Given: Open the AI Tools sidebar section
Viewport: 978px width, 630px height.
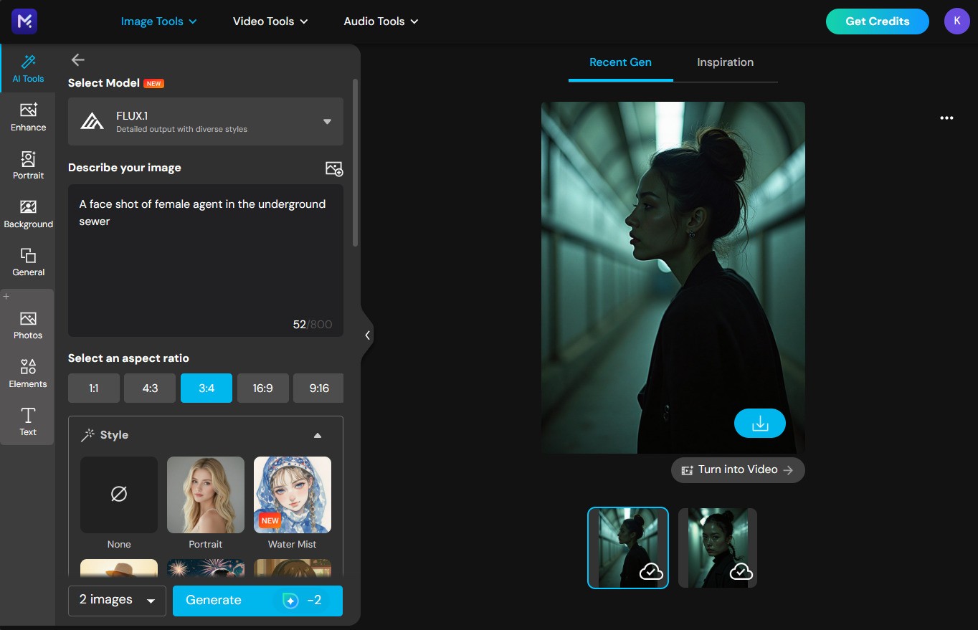Looking at the screenshot, I should pos(28,68).
